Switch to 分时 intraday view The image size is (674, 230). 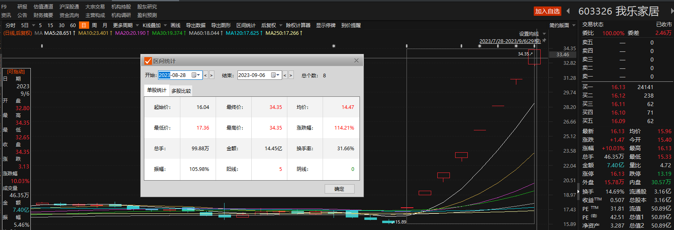click(11, 25)
